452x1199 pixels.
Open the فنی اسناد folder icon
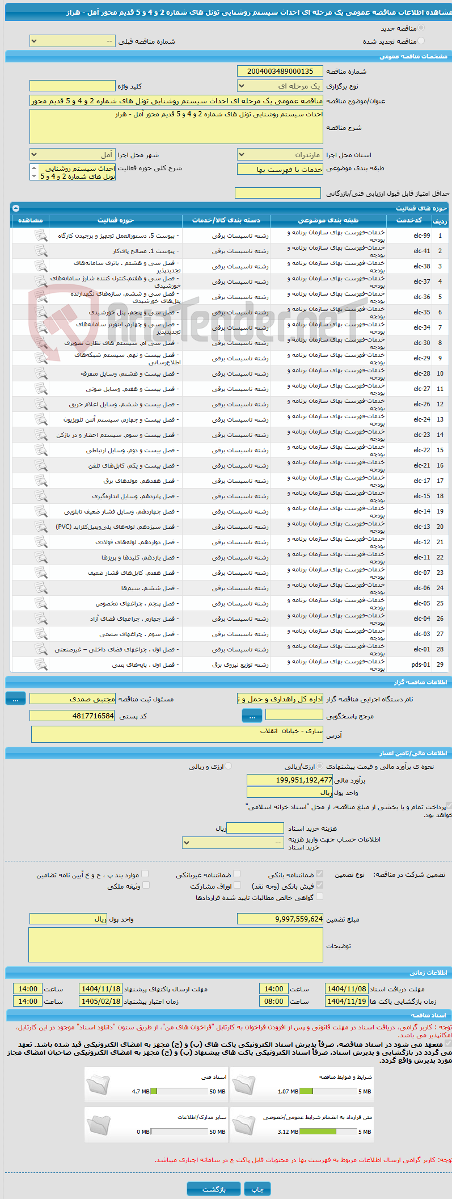point(98,1084)
